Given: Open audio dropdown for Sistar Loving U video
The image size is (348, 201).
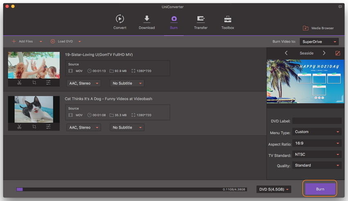Looking at the screenshot, I should tap(84, 84).
